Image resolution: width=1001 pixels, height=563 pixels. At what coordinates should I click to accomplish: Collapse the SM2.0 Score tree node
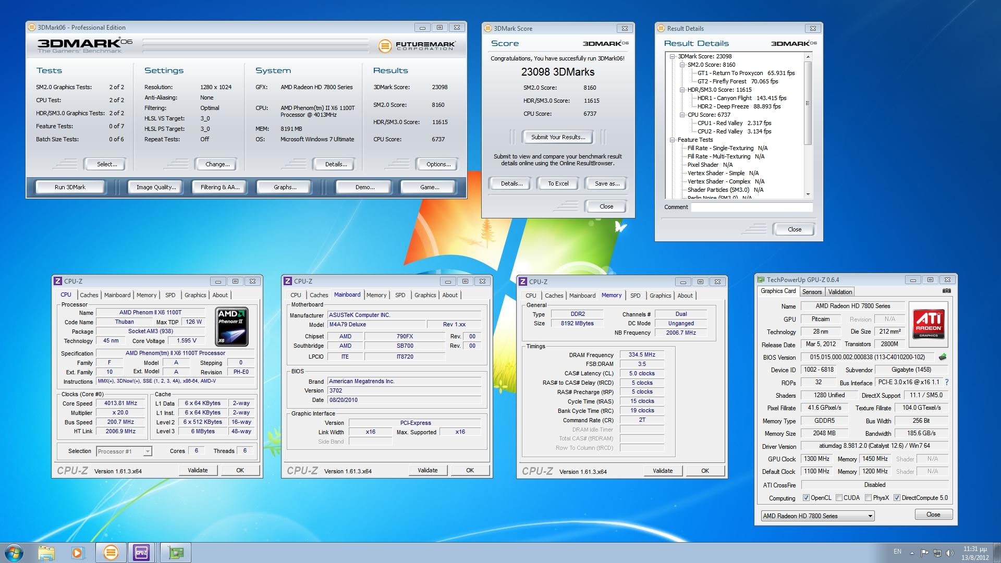tap(682, 65)
